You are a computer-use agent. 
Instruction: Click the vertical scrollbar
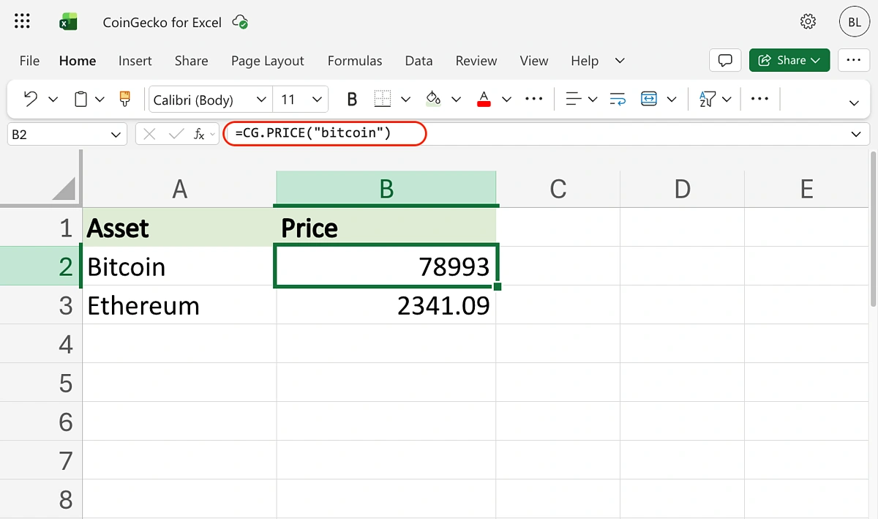873,231
